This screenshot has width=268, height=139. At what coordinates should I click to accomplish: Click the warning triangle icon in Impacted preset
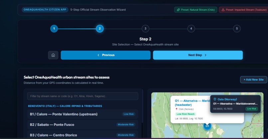(x=223, y=10)
